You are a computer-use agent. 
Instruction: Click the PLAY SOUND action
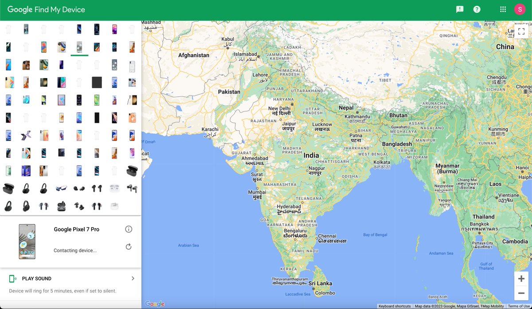pos(37,279)
